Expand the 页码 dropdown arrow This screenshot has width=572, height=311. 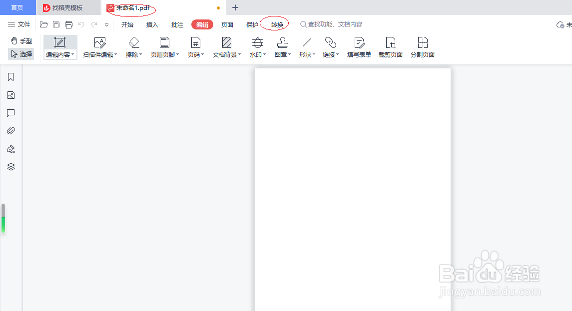(202, 54)
